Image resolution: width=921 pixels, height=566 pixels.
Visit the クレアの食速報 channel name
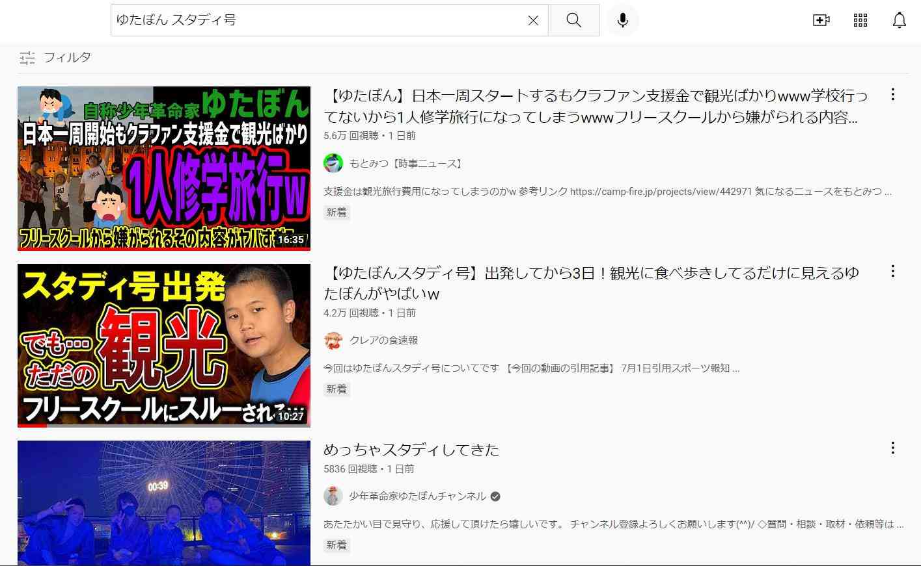[384, 341]
